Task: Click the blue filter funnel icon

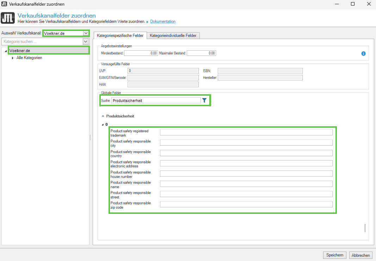Action: click(204, 100)
